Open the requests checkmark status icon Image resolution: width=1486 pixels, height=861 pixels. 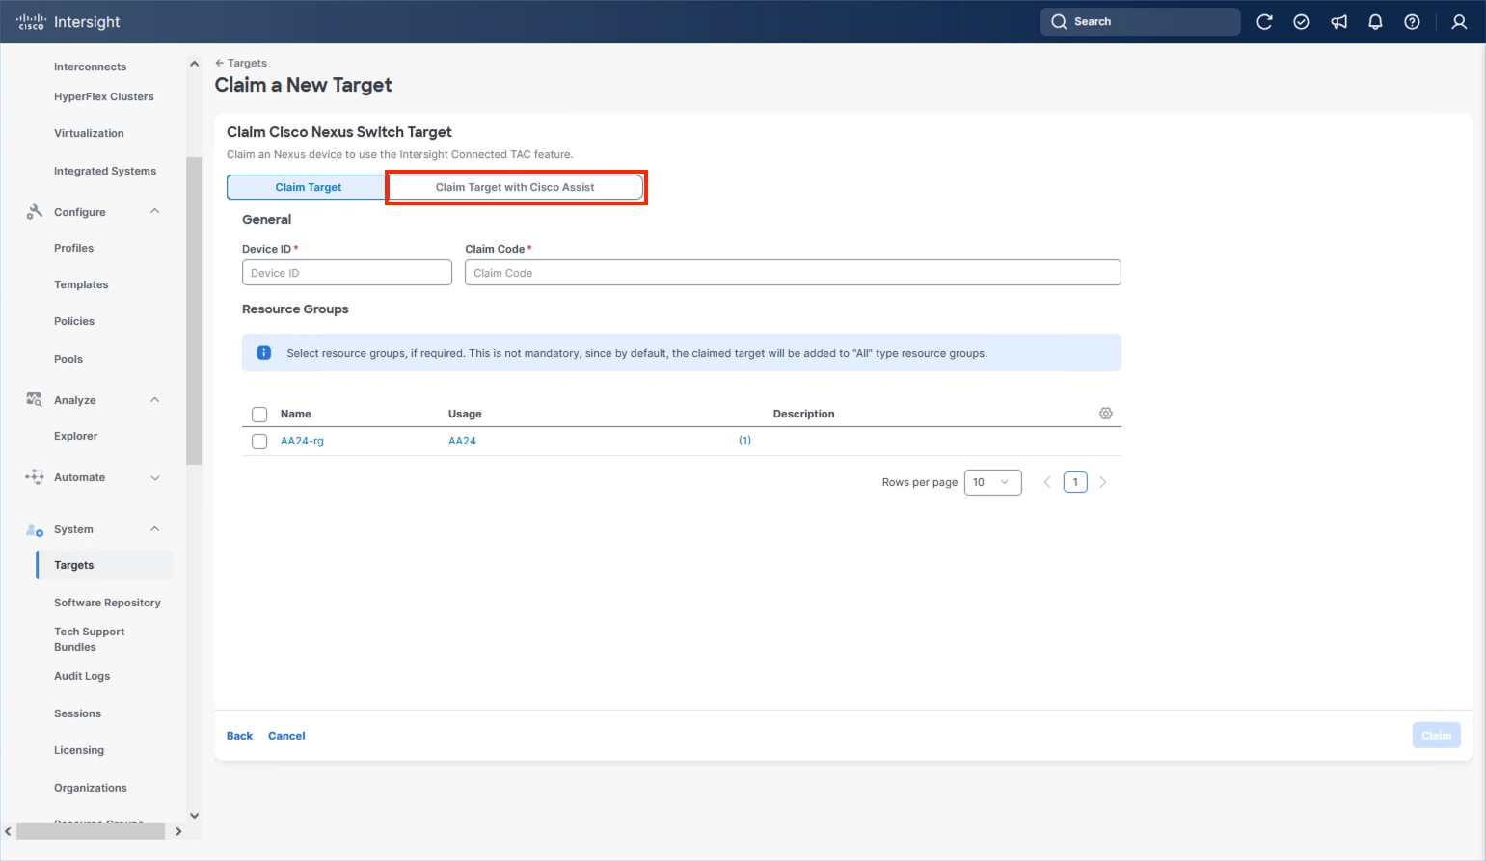tap(1301, 22)
